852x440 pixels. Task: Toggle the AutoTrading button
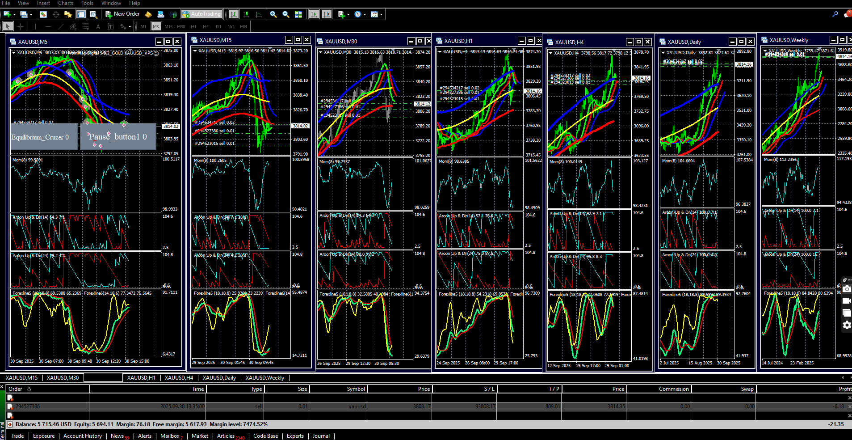(201, 14)
